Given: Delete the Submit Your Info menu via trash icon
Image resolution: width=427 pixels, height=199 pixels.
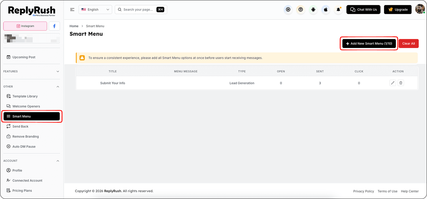Looking at the screenshot, I should 401,83.
